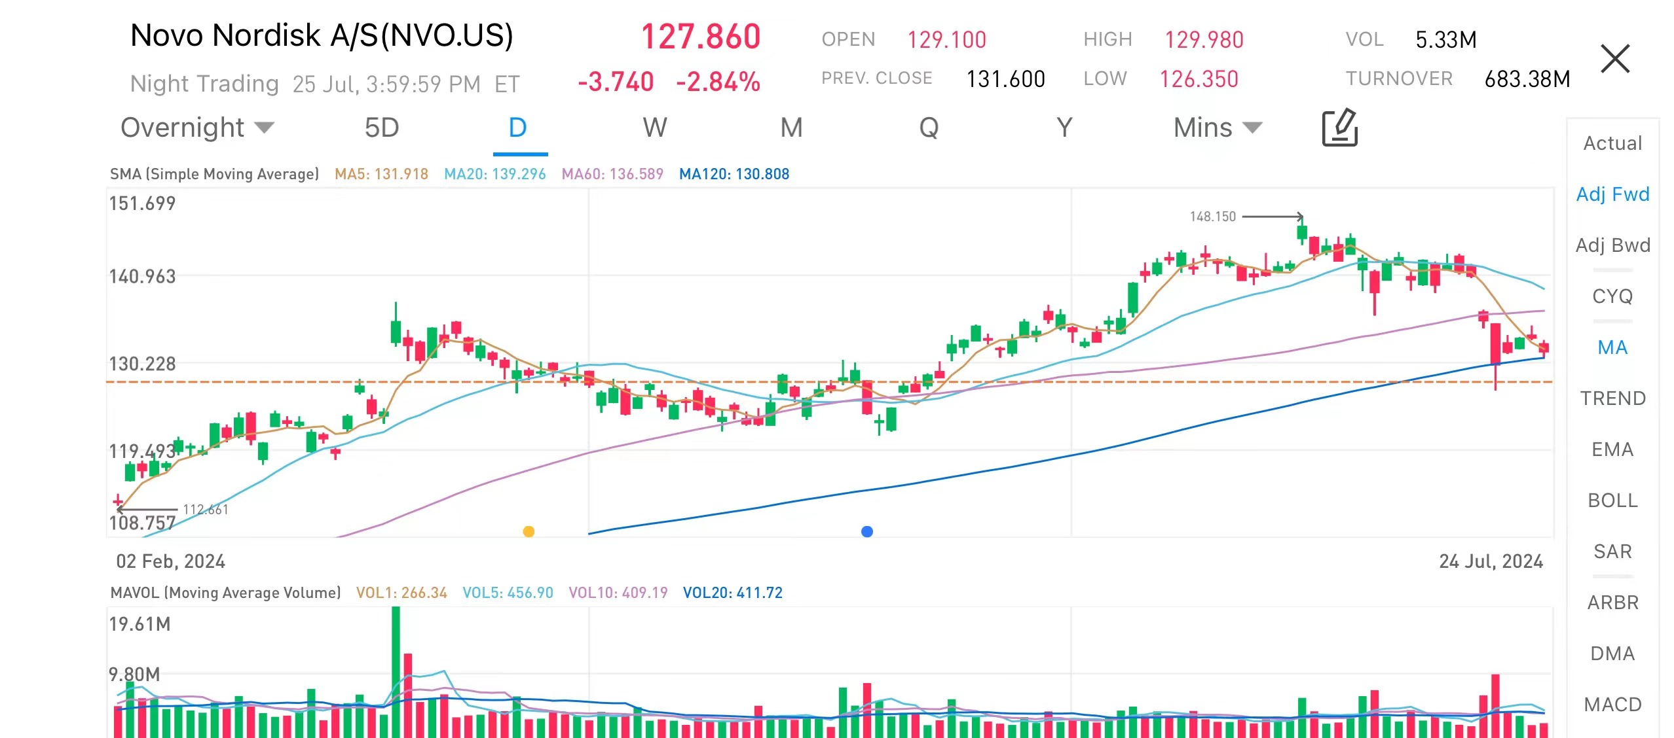Click the 127.860 last price

click(700, 37)
